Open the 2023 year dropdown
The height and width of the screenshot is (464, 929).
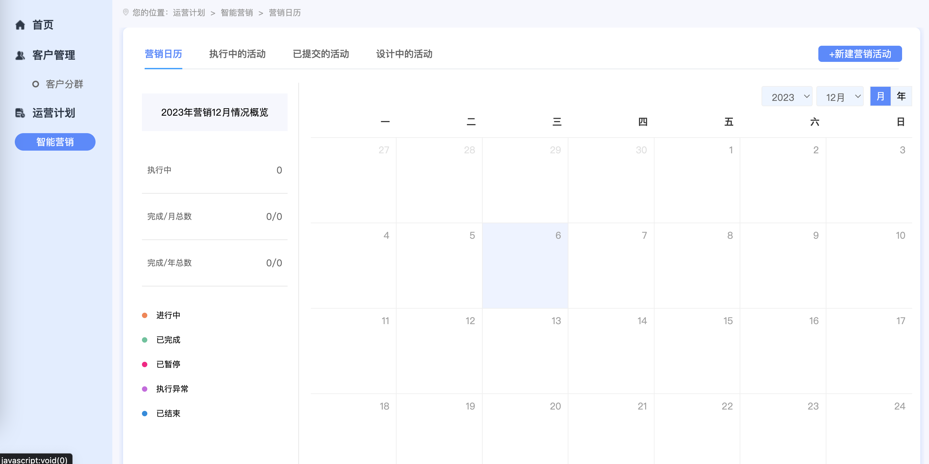click(x=787, y=96)
